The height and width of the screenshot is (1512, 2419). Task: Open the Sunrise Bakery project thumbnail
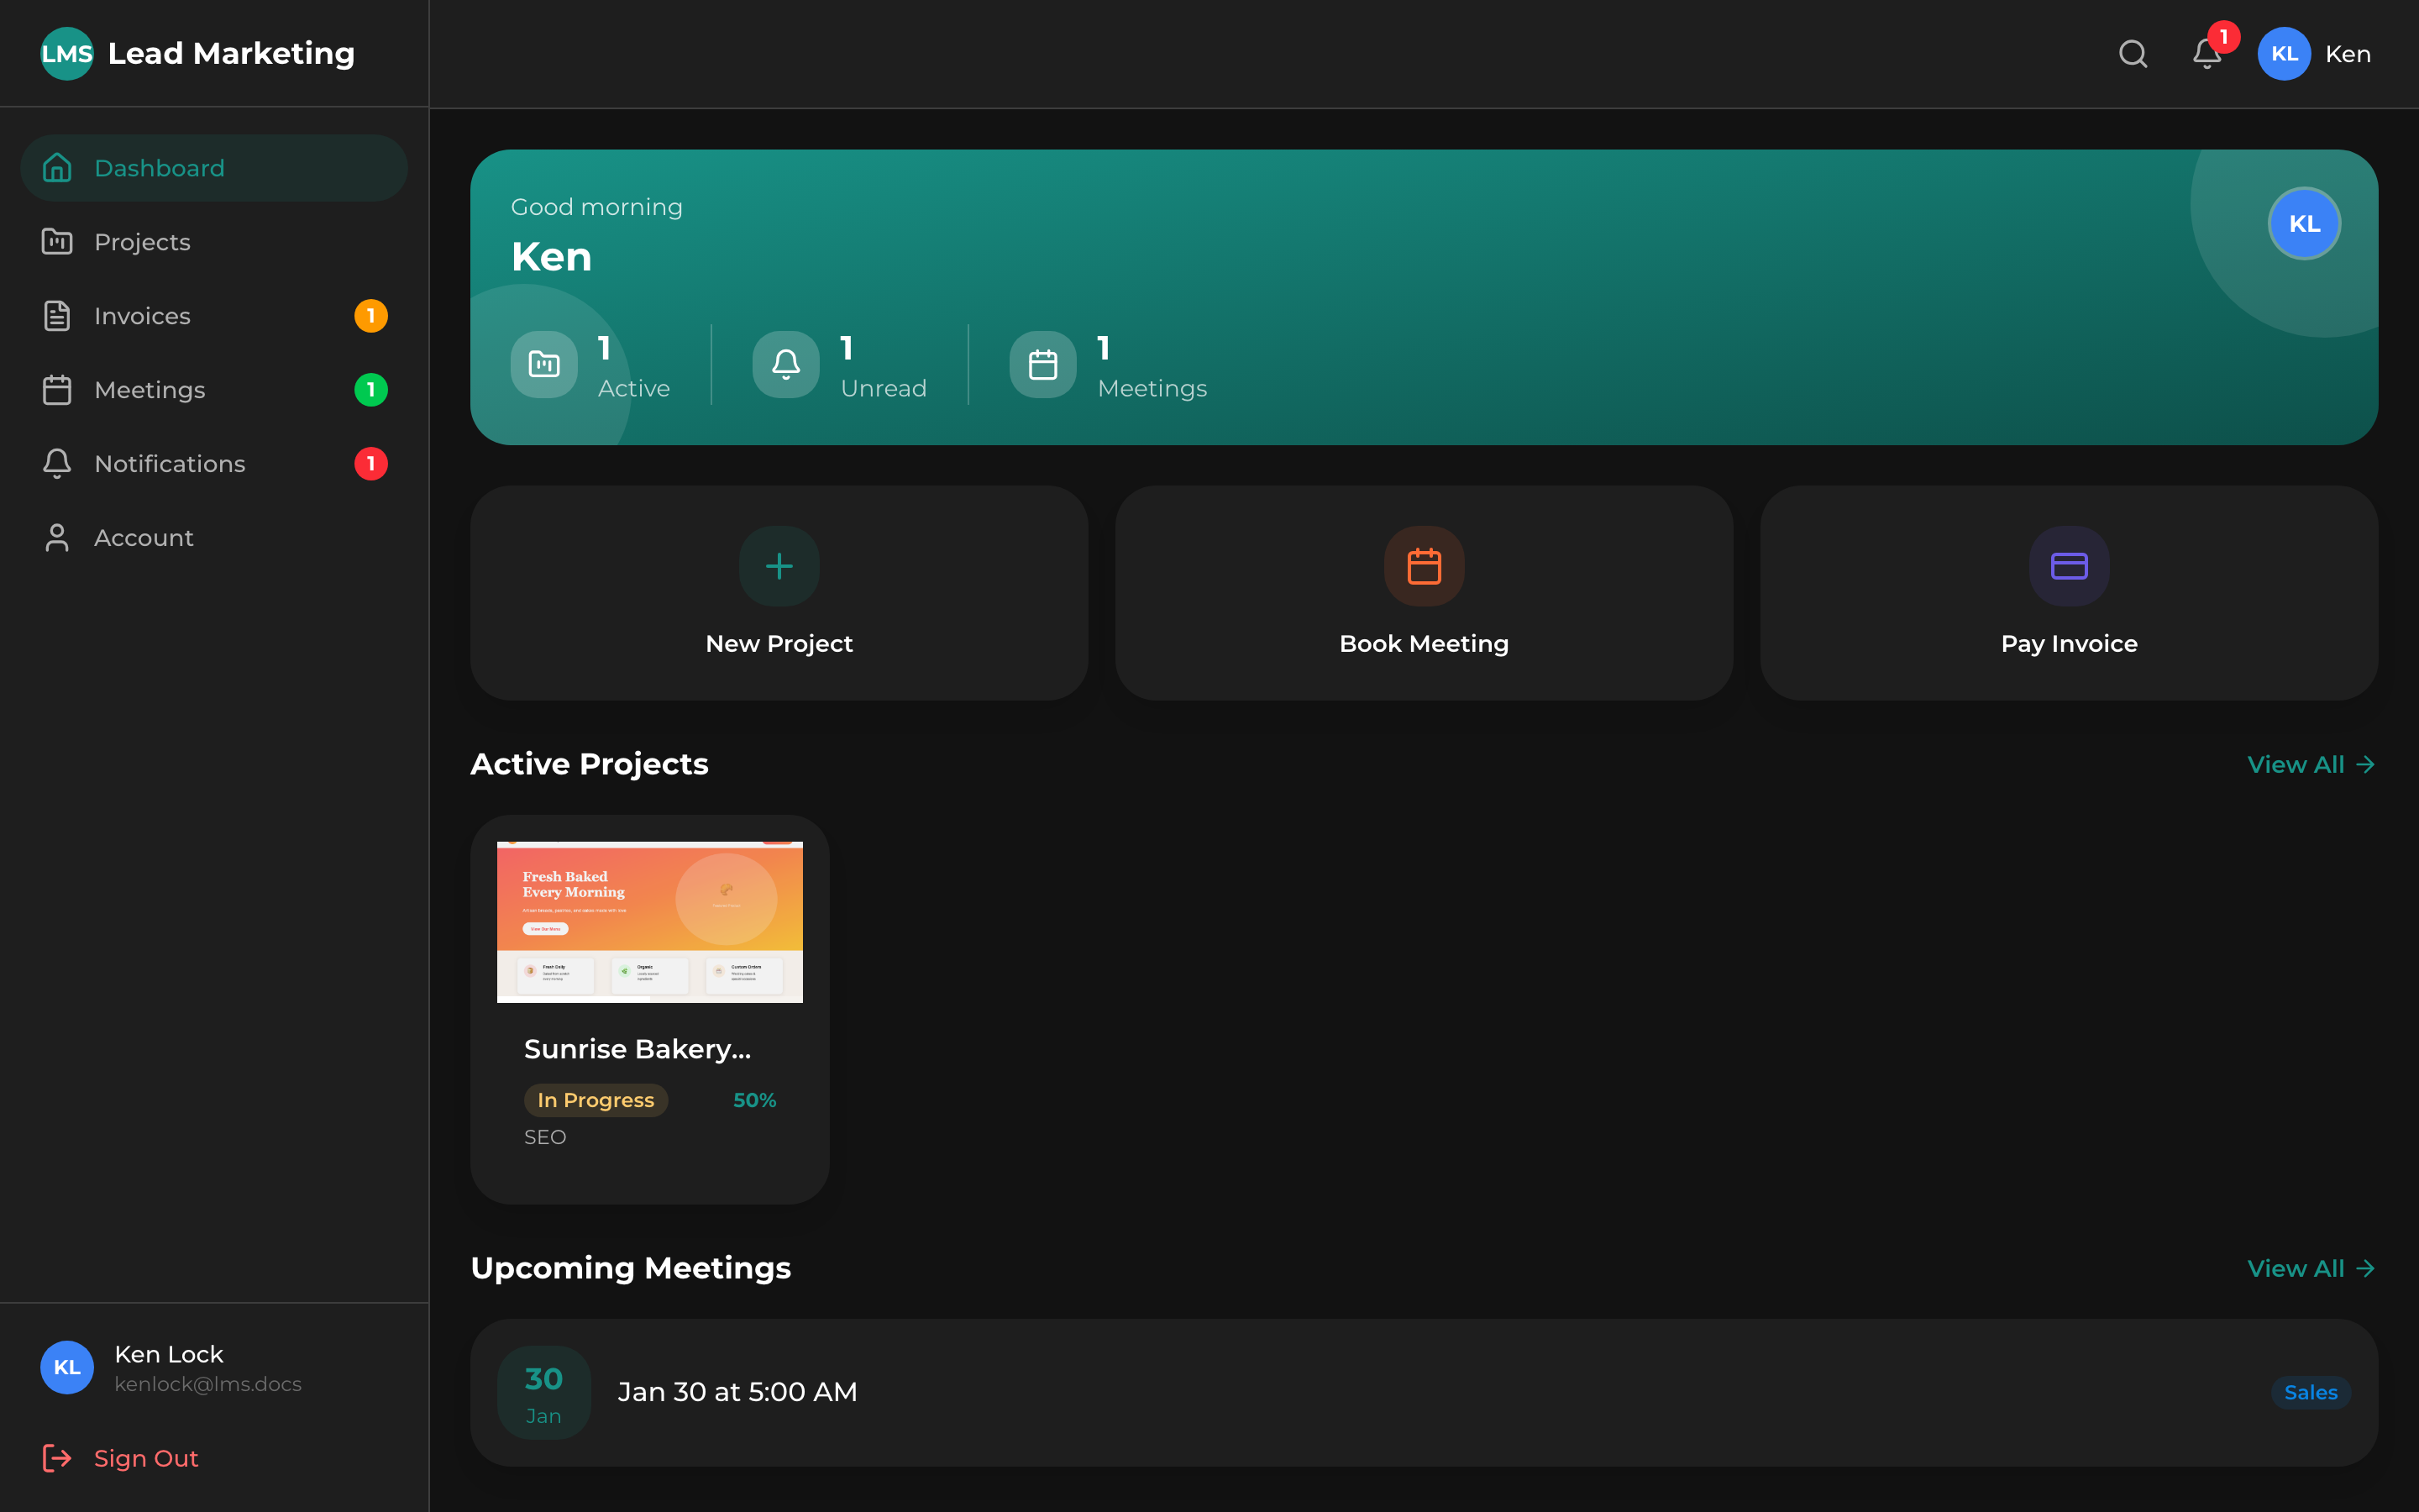tap(650, 919)
